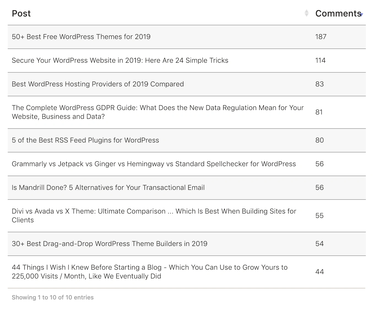Click the 81 comments count cell
The image size is (373, 311).
coord(319,112)
